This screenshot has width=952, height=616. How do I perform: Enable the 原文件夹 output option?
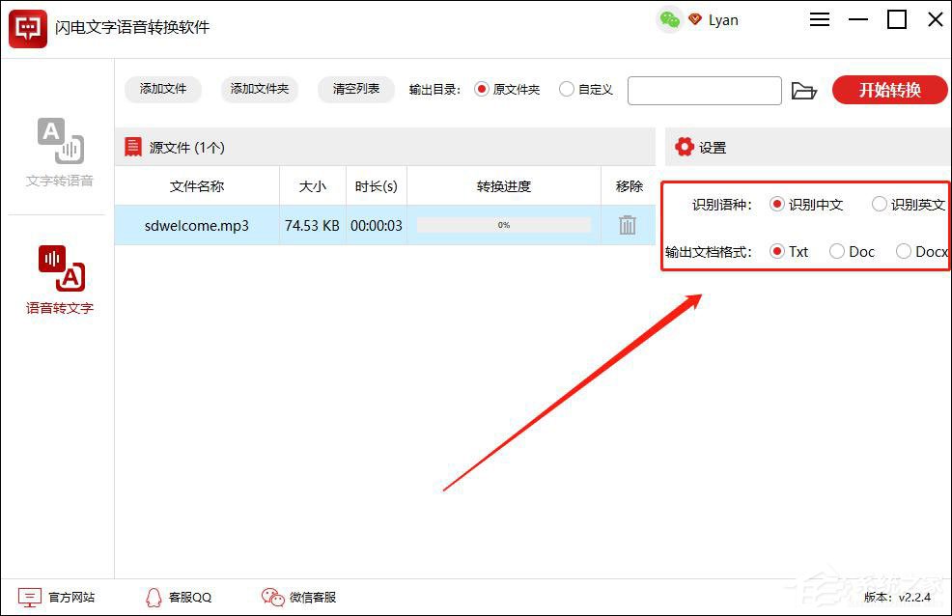481,89
